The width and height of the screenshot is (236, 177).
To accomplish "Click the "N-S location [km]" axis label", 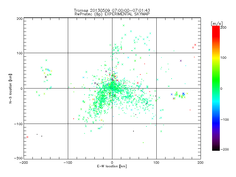I will (x=10, y=88).
